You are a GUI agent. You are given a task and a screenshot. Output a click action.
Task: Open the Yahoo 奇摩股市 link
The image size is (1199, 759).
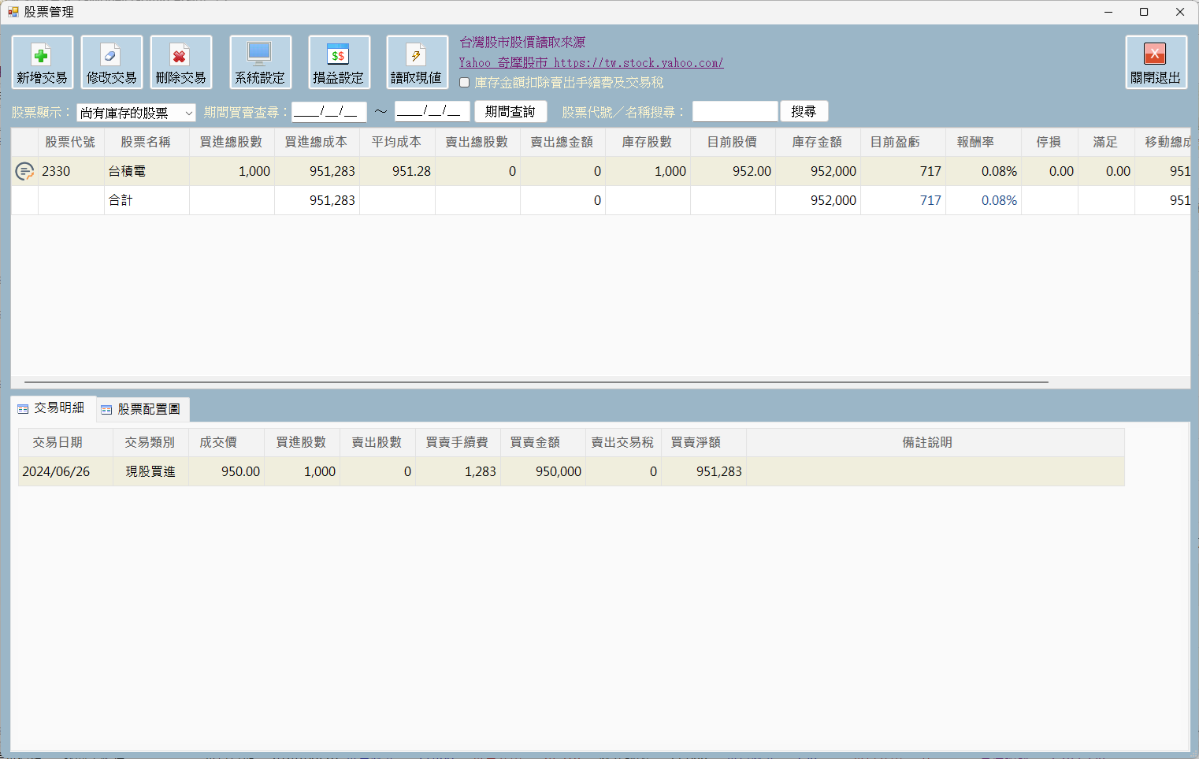click(592, 63)
